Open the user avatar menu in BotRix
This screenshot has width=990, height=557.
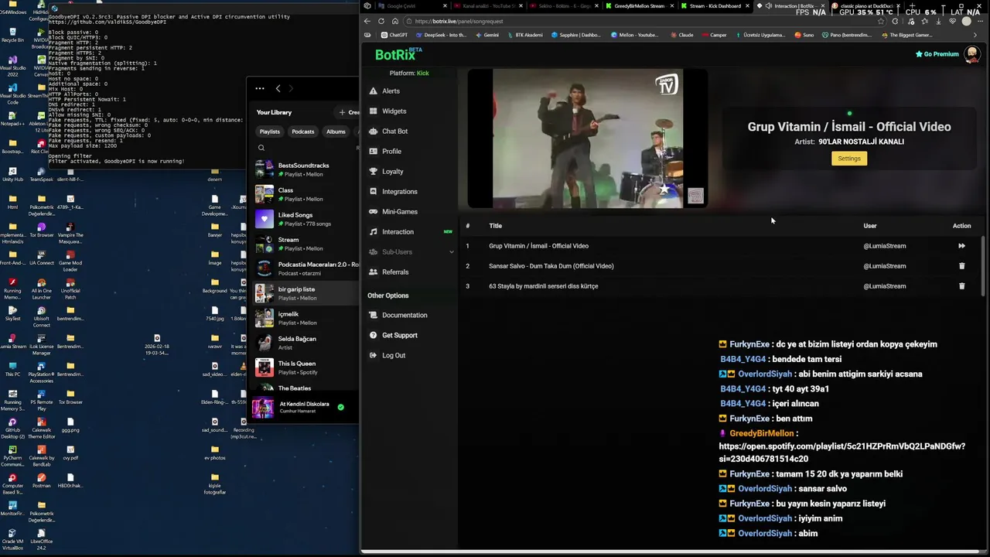972,54
